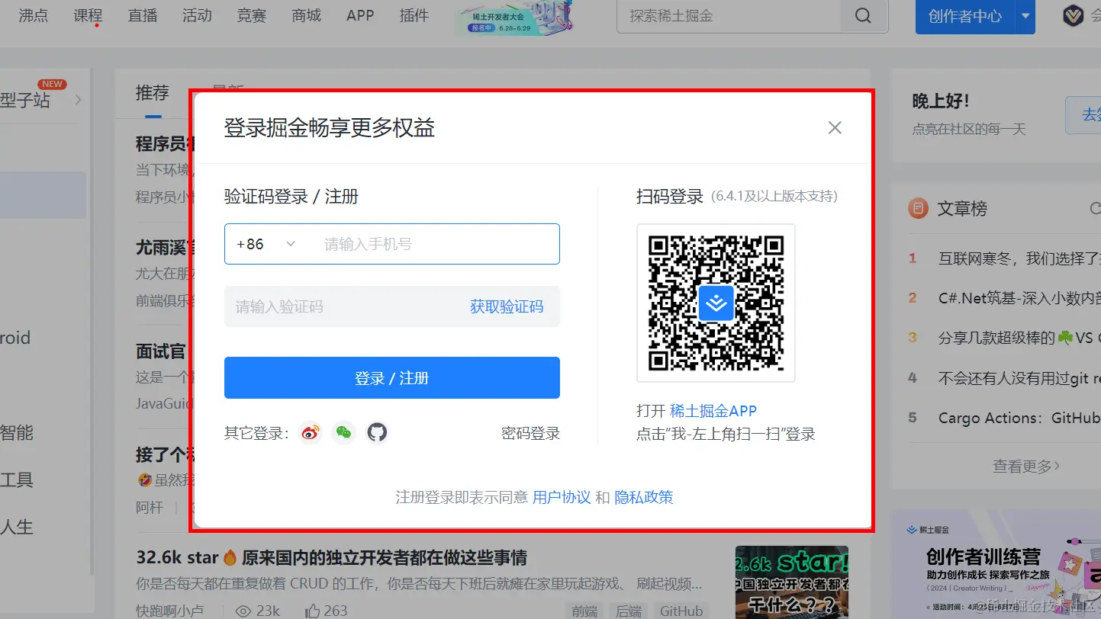Open the 用户协议 user agreement link
Image resolution: width=1101 pixels, height=619 pixels.
pyautogui.click(x=562, y=497)
